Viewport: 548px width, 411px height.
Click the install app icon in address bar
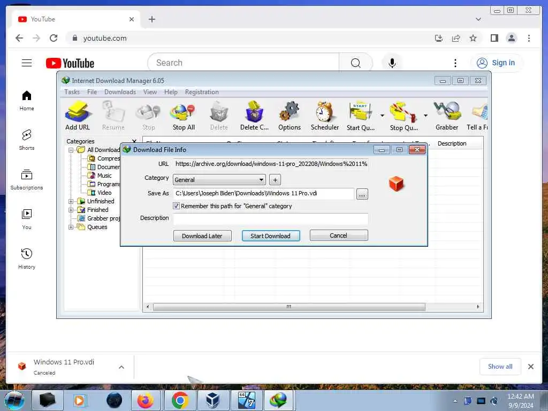click(x=439, y=38)
